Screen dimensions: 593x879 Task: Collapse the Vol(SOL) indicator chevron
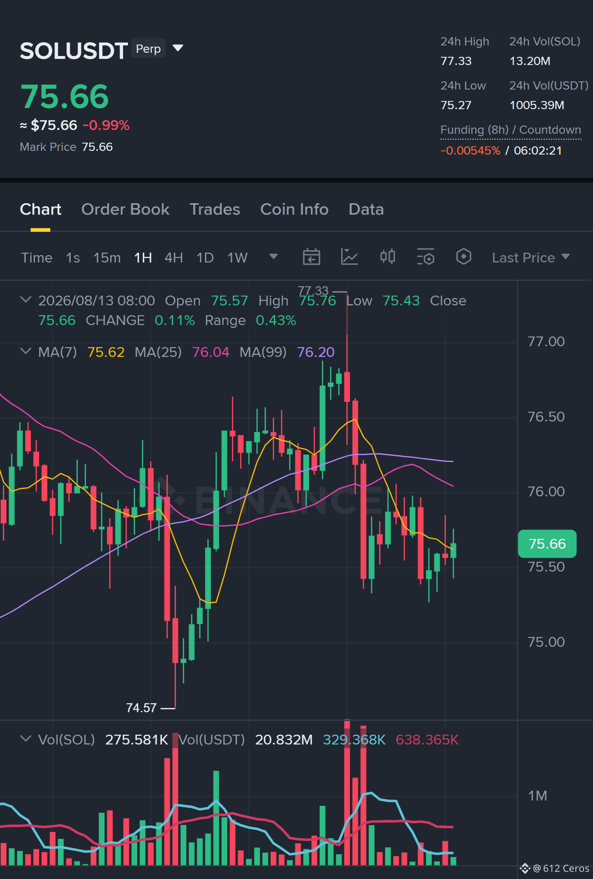tap(26, 739)
